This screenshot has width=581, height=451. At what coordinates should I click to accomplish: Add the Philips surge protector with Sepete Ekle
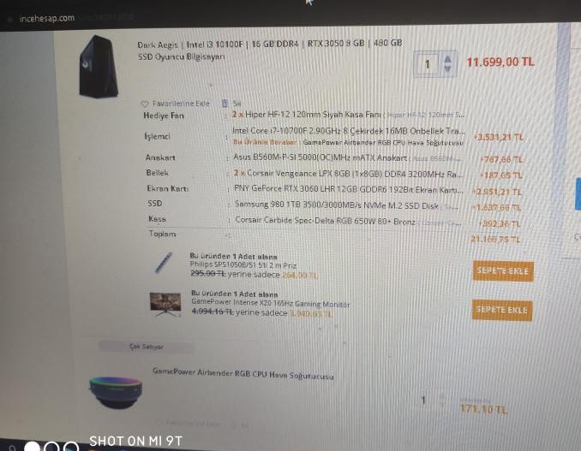(x=503, y=270)
